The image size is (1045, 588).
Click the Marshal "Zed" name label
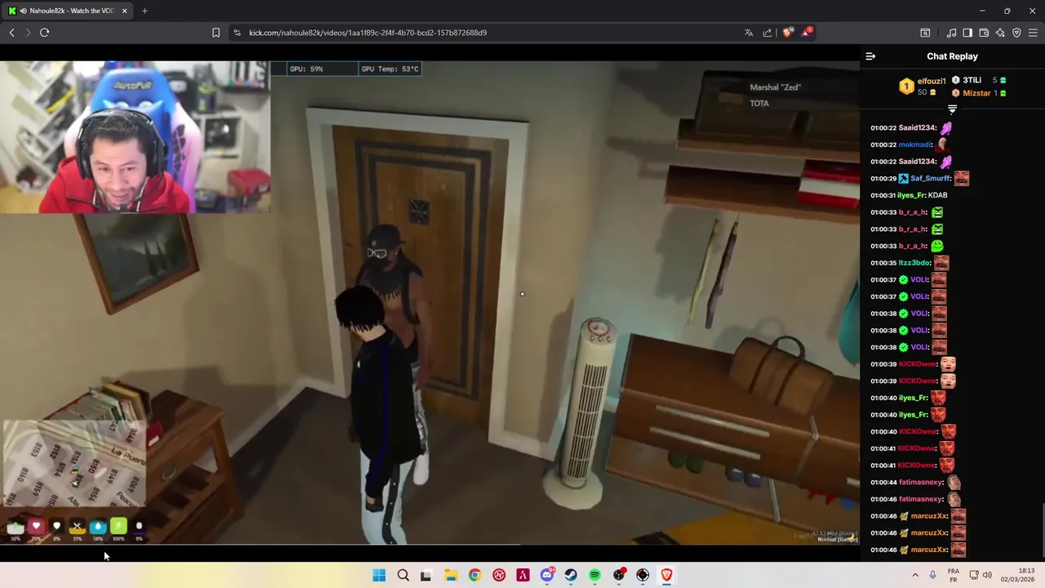coord(776,87)
